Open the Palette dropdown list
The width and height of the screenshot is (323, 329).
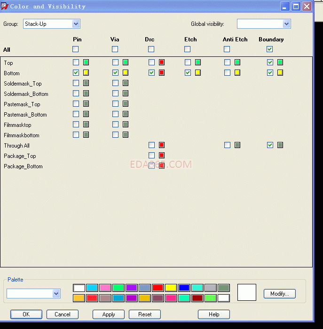coord(33,293)
